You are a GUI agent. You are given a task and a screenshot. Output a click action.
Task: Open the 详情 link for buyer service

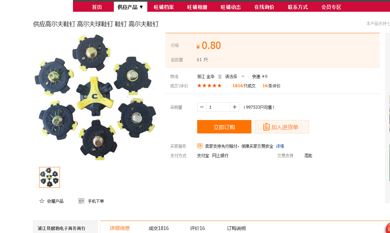[280, 147]
